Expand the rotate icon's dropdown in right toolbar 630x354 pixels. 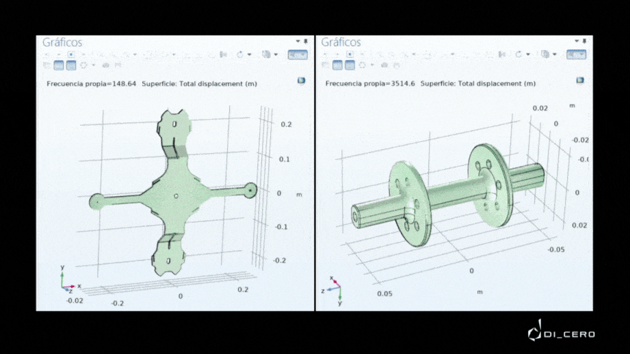coord(528,54)
